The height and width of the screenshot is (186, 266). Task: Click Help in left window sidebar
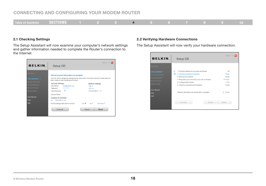tap(29, 100)
